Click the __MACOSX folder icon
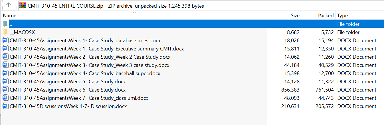384x125 pixels. pyautogui.click(x=5, y=32)
